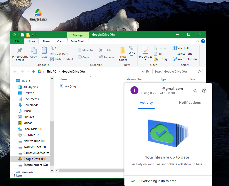Click quick access Properties toolbar icon
Image resolution: width=229 pixels, height=186 pixels.
click(x=22, y=35)
